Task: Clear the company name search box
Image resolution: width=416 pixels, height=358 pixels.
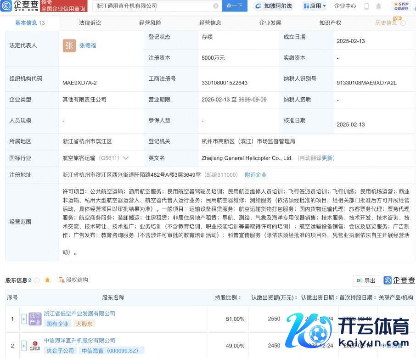Action: (216, 6)
